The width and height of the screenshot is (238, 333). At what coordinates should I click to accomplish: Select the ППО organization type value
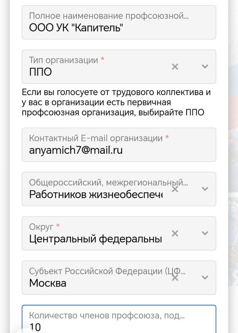[x=41, y=72]
